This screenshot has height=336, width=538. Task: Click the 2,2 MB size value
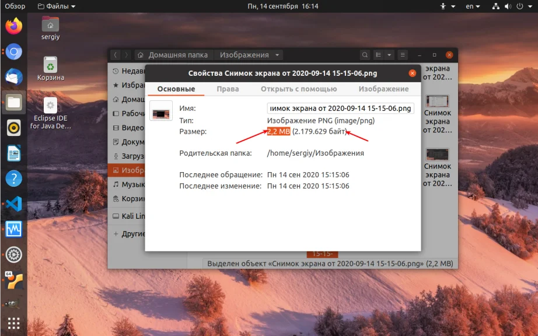(x=278, y=131)
